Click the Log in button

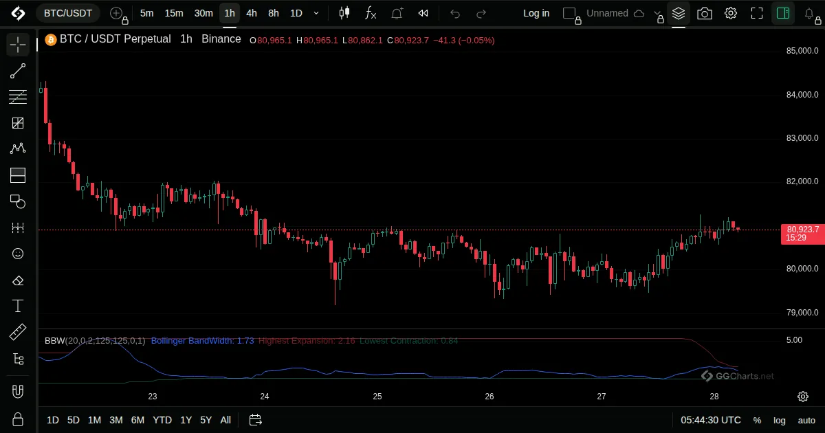[x=536, y=13]
